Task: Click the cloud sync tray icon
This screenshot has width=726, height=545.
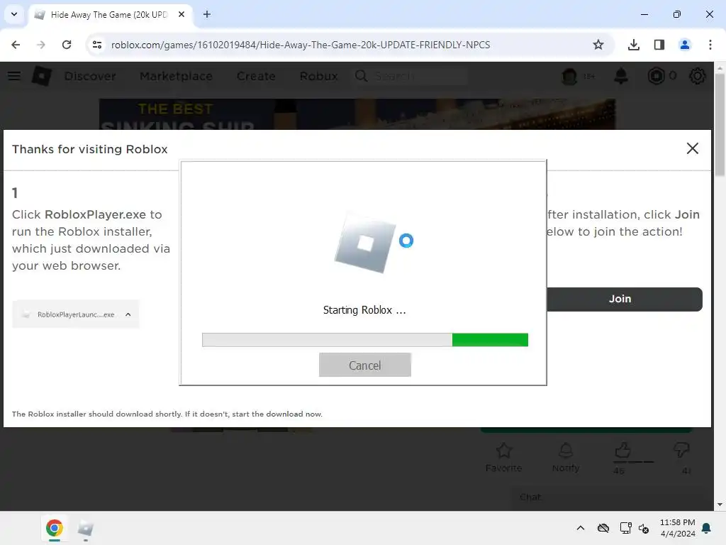Action: [x=603, y=528]
